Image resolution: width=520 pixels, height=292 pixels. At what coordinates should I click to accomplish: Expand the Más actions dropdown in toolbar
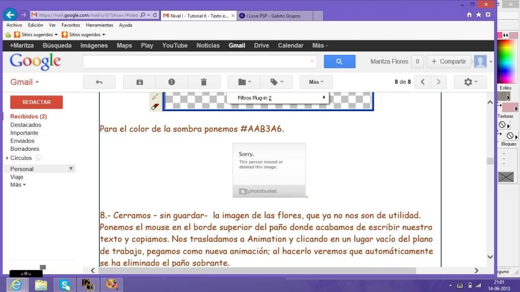[316, 82]
